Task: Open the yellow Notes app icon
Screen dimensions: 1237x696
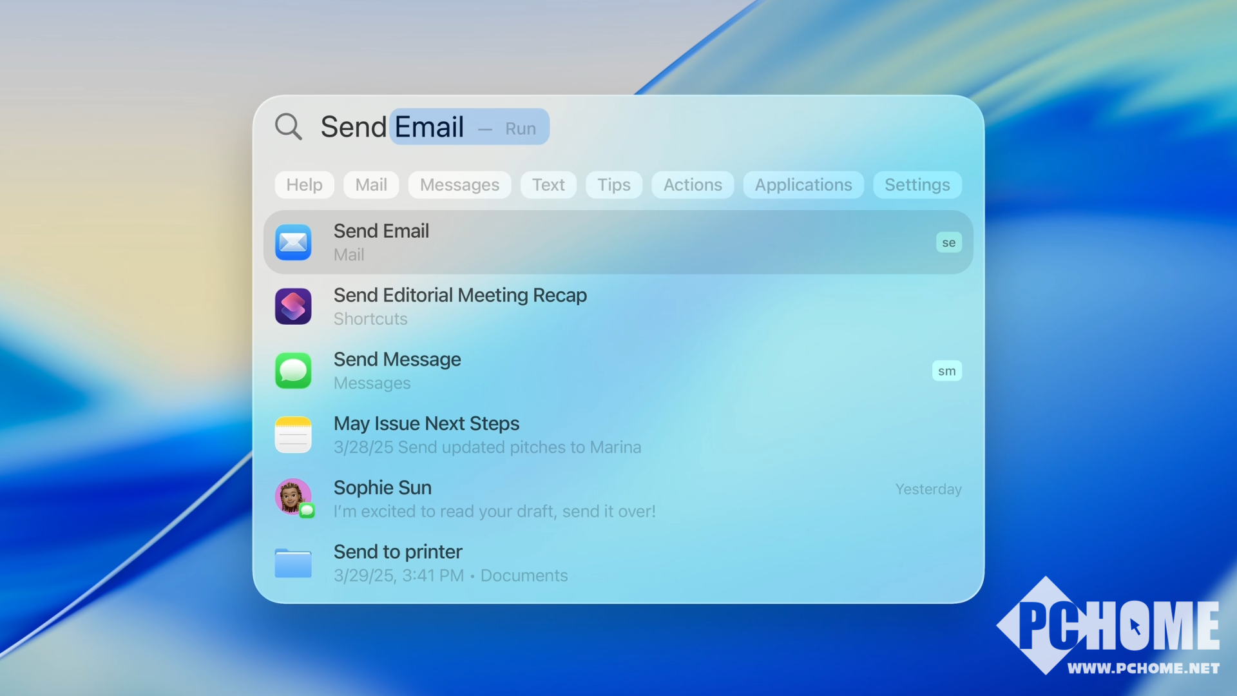Action: pyautogui.click(x=293, y=435)
